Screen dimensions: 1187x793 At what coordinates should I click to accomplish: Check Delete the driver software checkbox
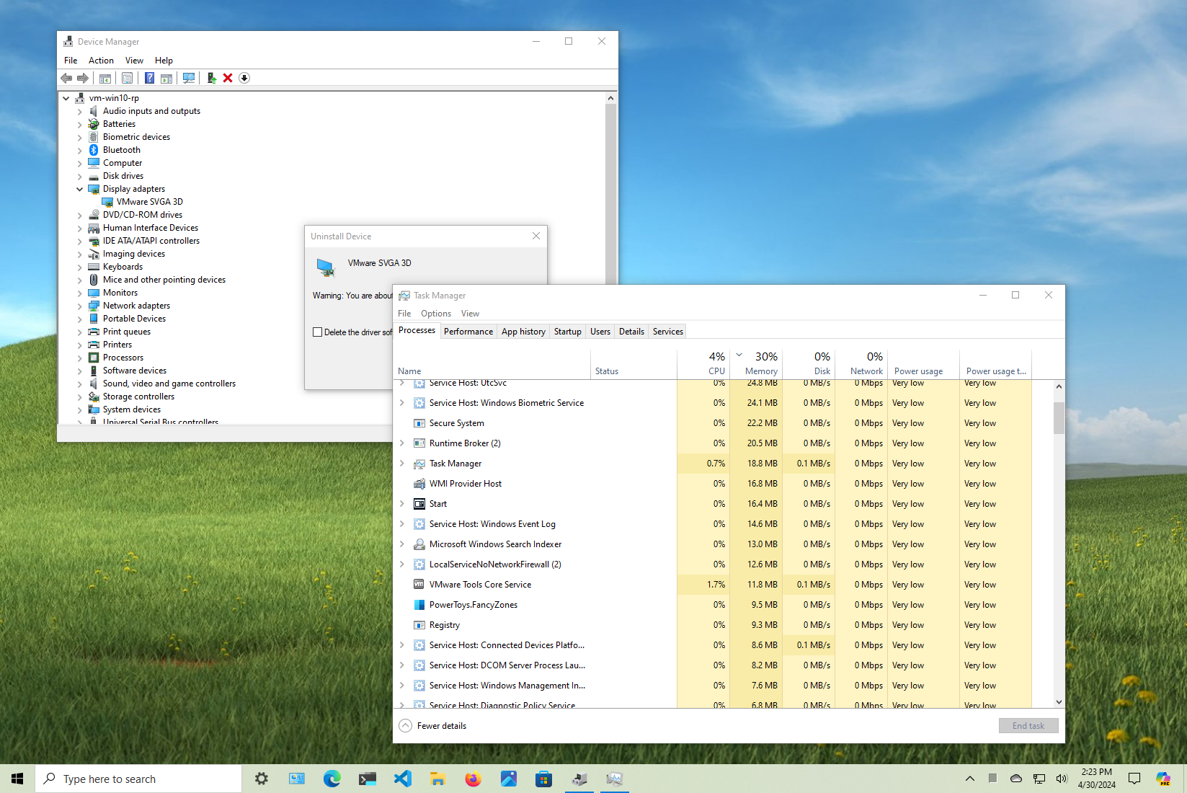(x=317, y=332)
